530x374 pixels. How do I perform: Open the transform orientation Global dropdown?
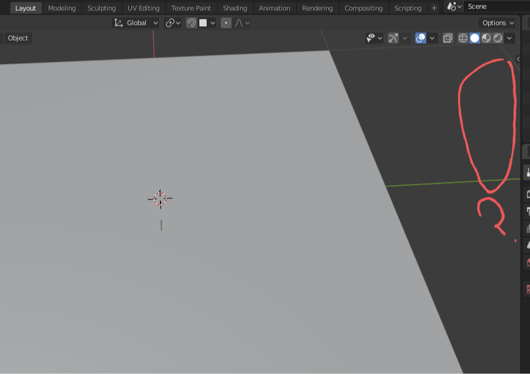point(135,23)
